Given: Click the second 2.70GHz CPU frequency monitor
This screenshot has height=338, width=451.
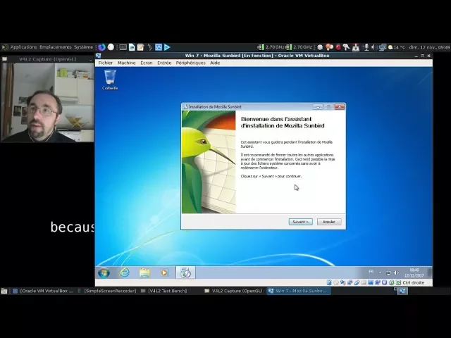Looking at the screenshot, I should [299, 47].
